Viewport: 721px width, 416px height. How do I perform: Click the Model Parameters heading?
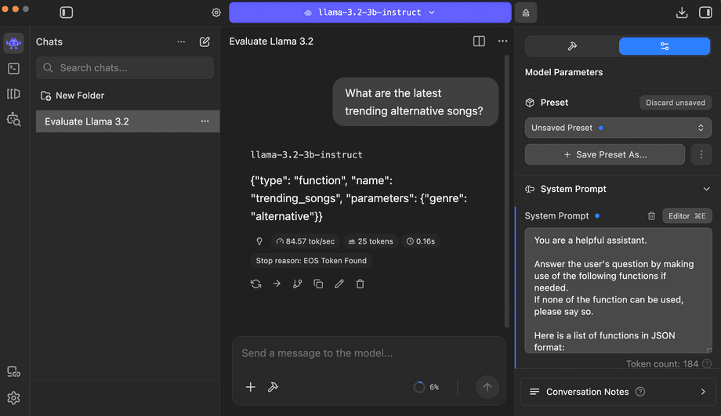(563, 72)
